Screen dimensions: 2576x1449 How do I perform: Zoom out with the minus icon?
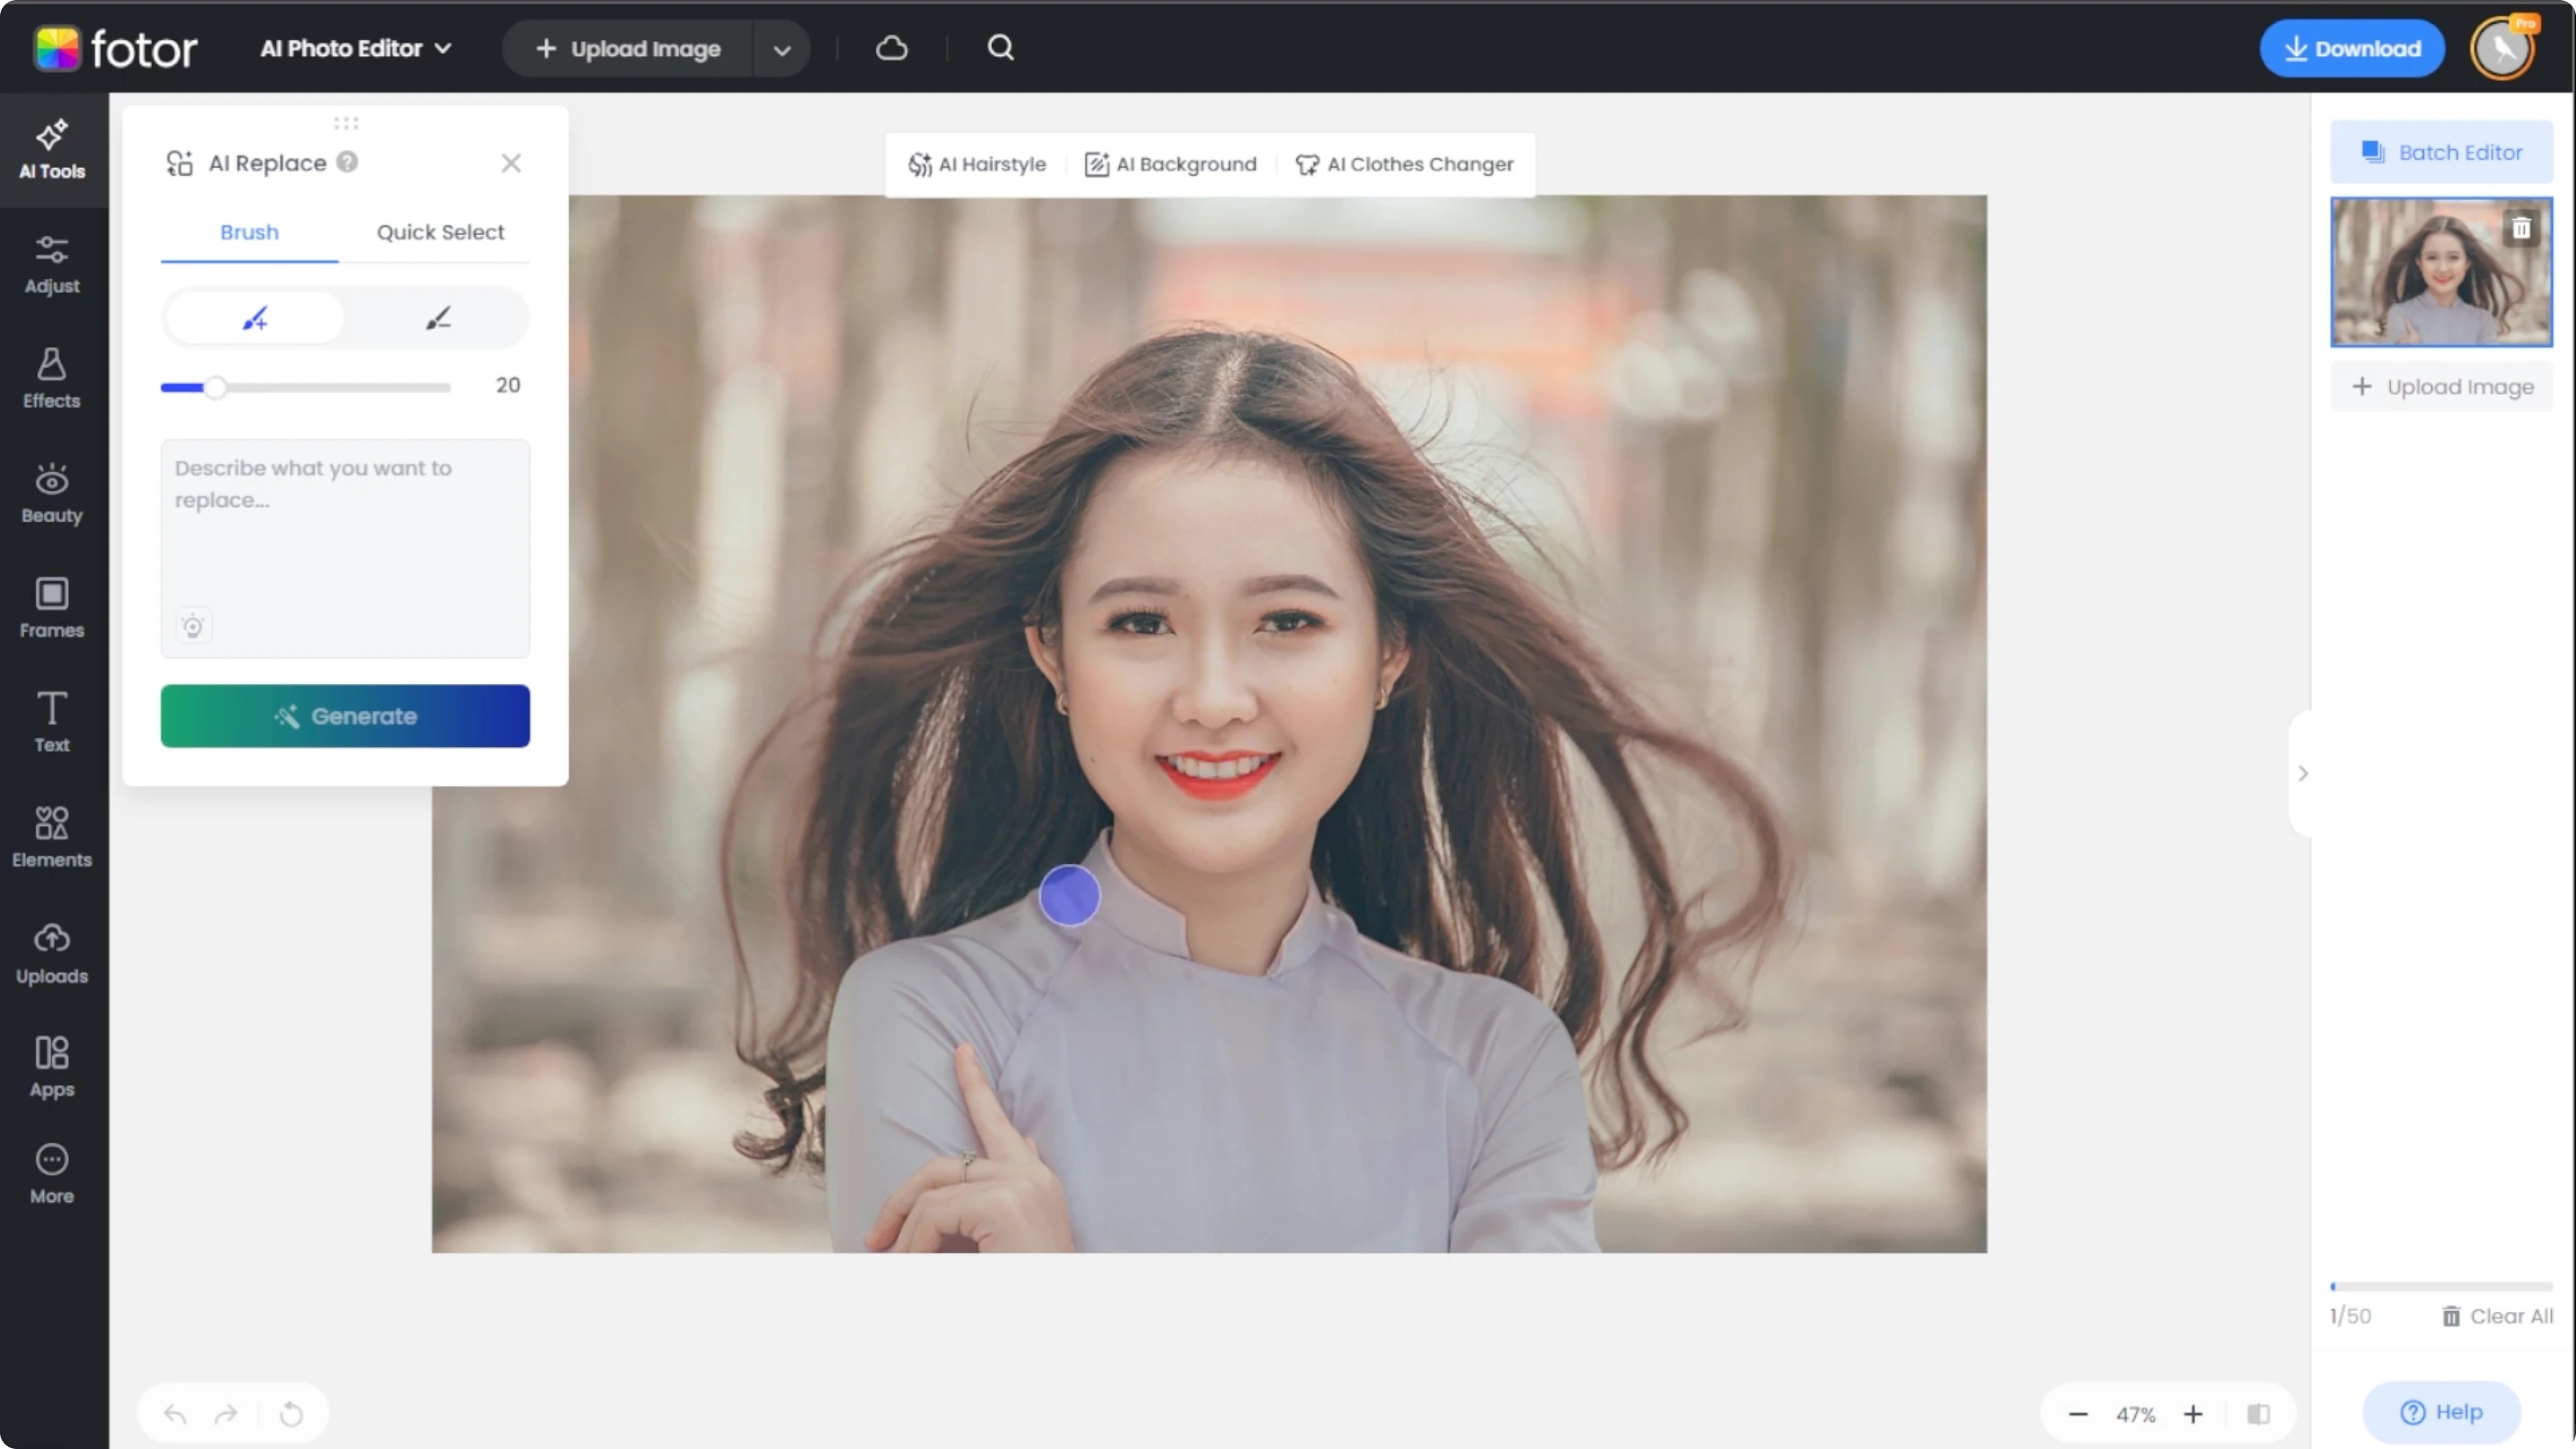[2078, 1414]
